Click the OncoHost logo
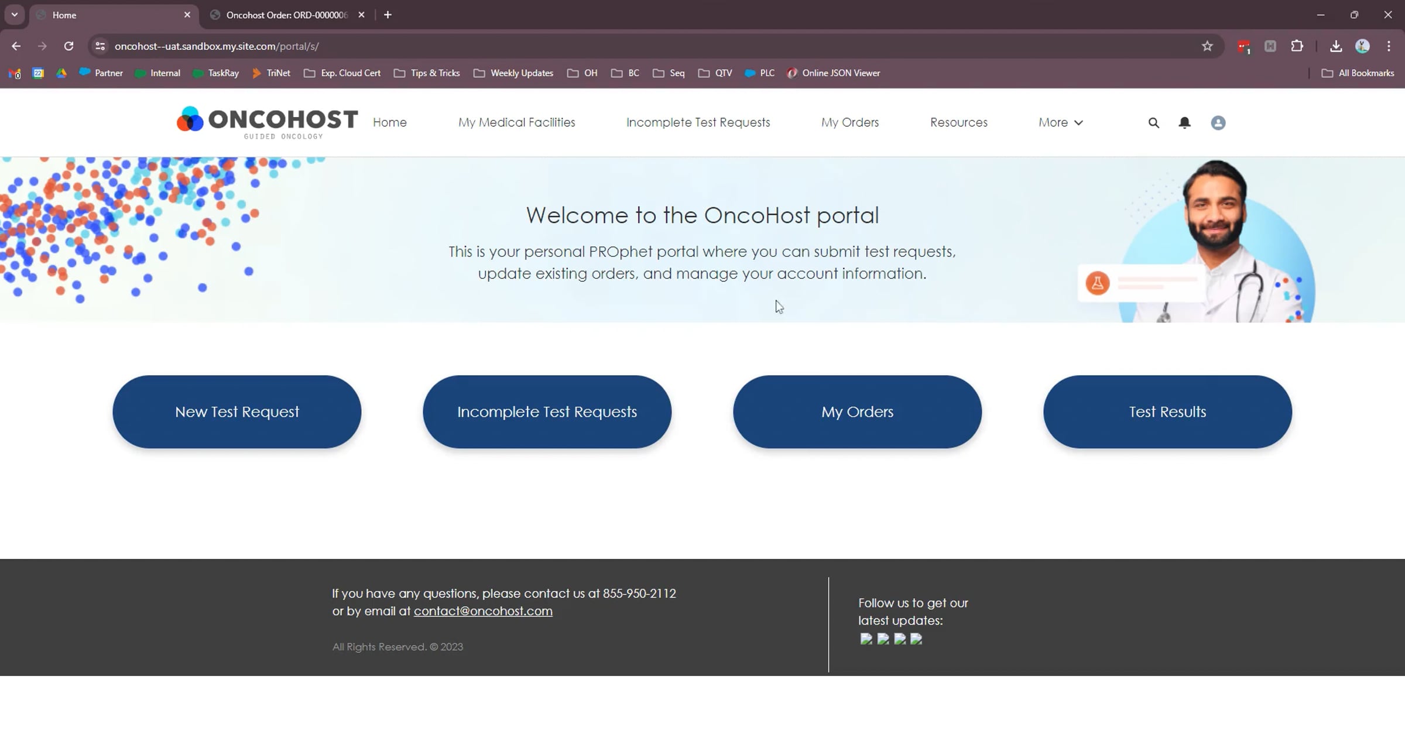The image size is (1405, 755). coord(267,122)
